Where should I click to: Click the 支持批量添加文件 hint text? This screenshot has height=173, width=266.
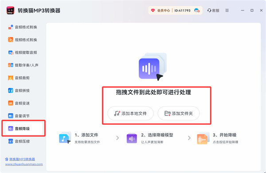tap(87, 142)
